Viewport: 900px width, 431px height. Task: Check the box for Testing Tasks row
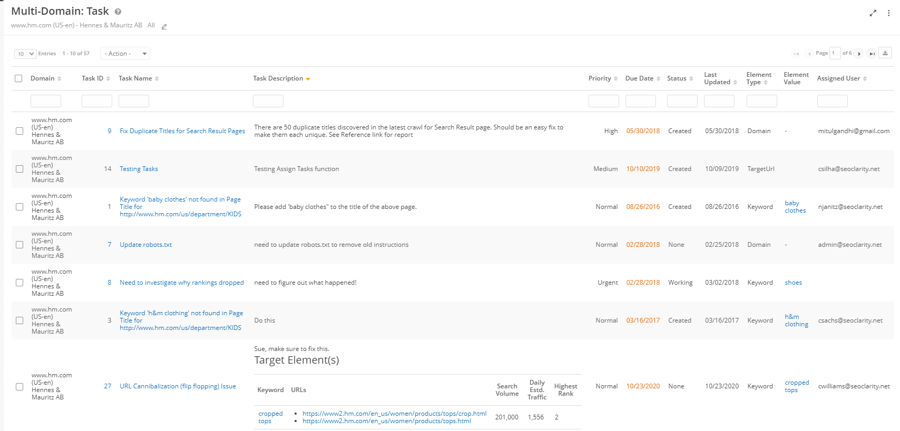pos(19,169)
